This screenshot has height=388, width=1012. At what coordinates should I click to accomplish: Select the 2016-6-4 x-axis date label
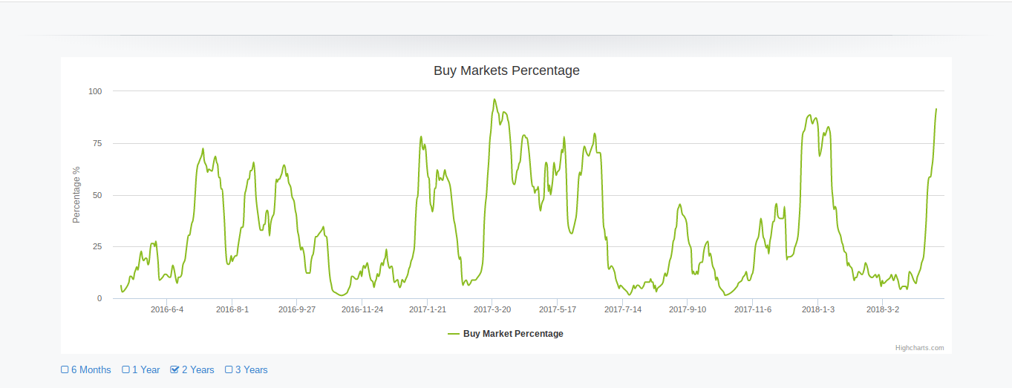point(167,309)
